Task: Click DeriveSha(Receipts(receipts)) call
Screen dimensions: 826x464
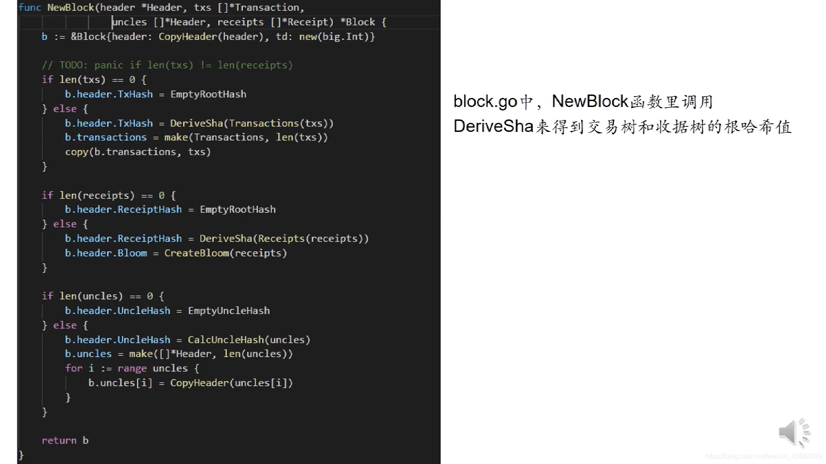Action: point(284,238)
